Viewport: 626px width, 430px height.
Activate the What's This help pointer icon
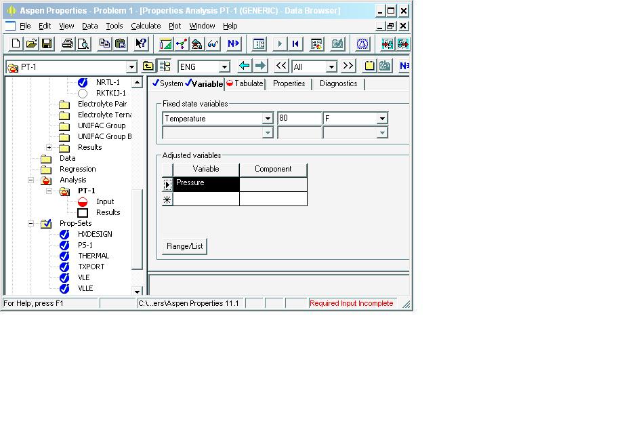click(140, 43)
